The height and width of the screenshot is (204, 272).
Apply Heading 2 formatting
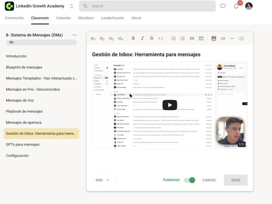coord(102,39)
